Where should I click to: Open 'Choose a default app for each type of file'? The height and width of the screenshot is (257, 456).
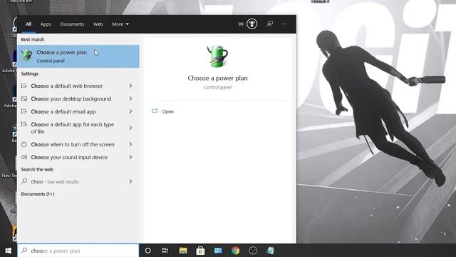78,128
